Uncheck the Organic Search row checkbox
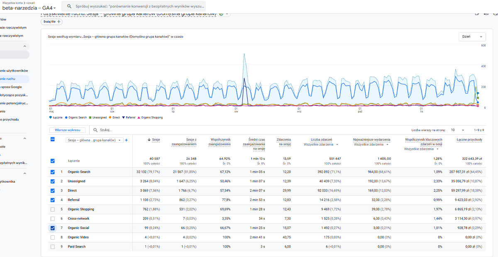The image size is (498, 257). [52, 171]
